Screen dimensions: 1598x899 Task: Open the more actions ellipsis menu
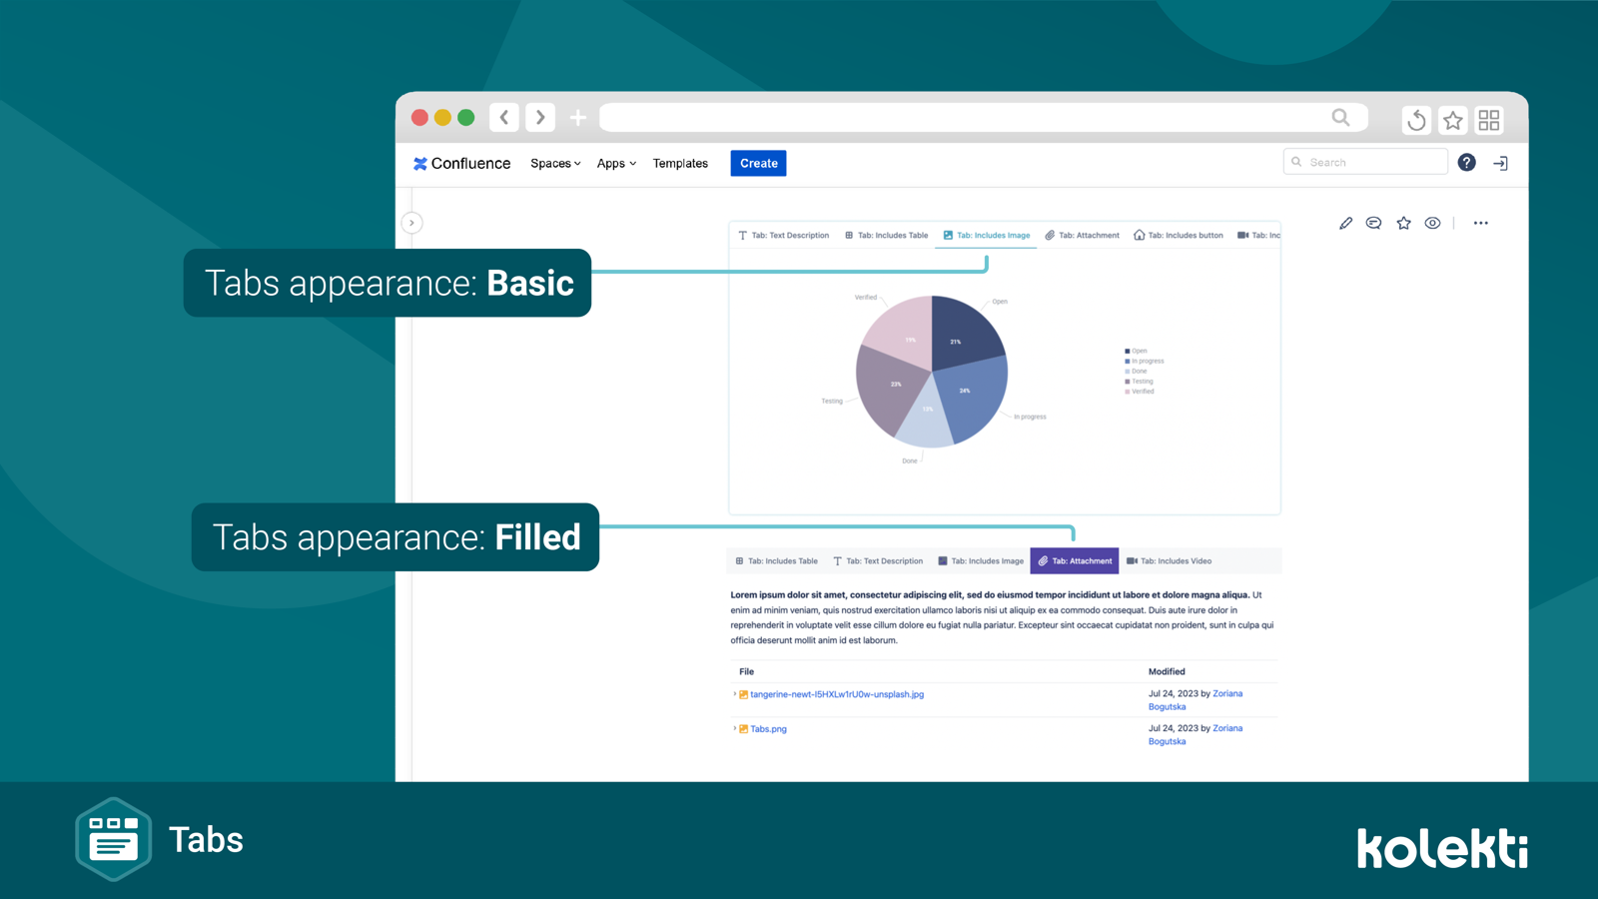click(x=1480, y=224)
